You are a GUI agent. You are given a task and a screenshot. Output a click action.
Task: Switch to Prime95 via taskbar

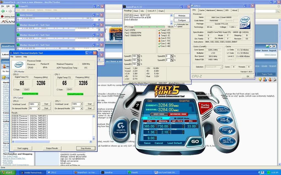[x=139, y=173]
